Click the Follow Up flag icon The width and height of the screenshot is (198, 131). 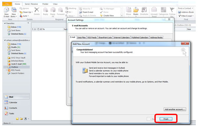[172, 12]
